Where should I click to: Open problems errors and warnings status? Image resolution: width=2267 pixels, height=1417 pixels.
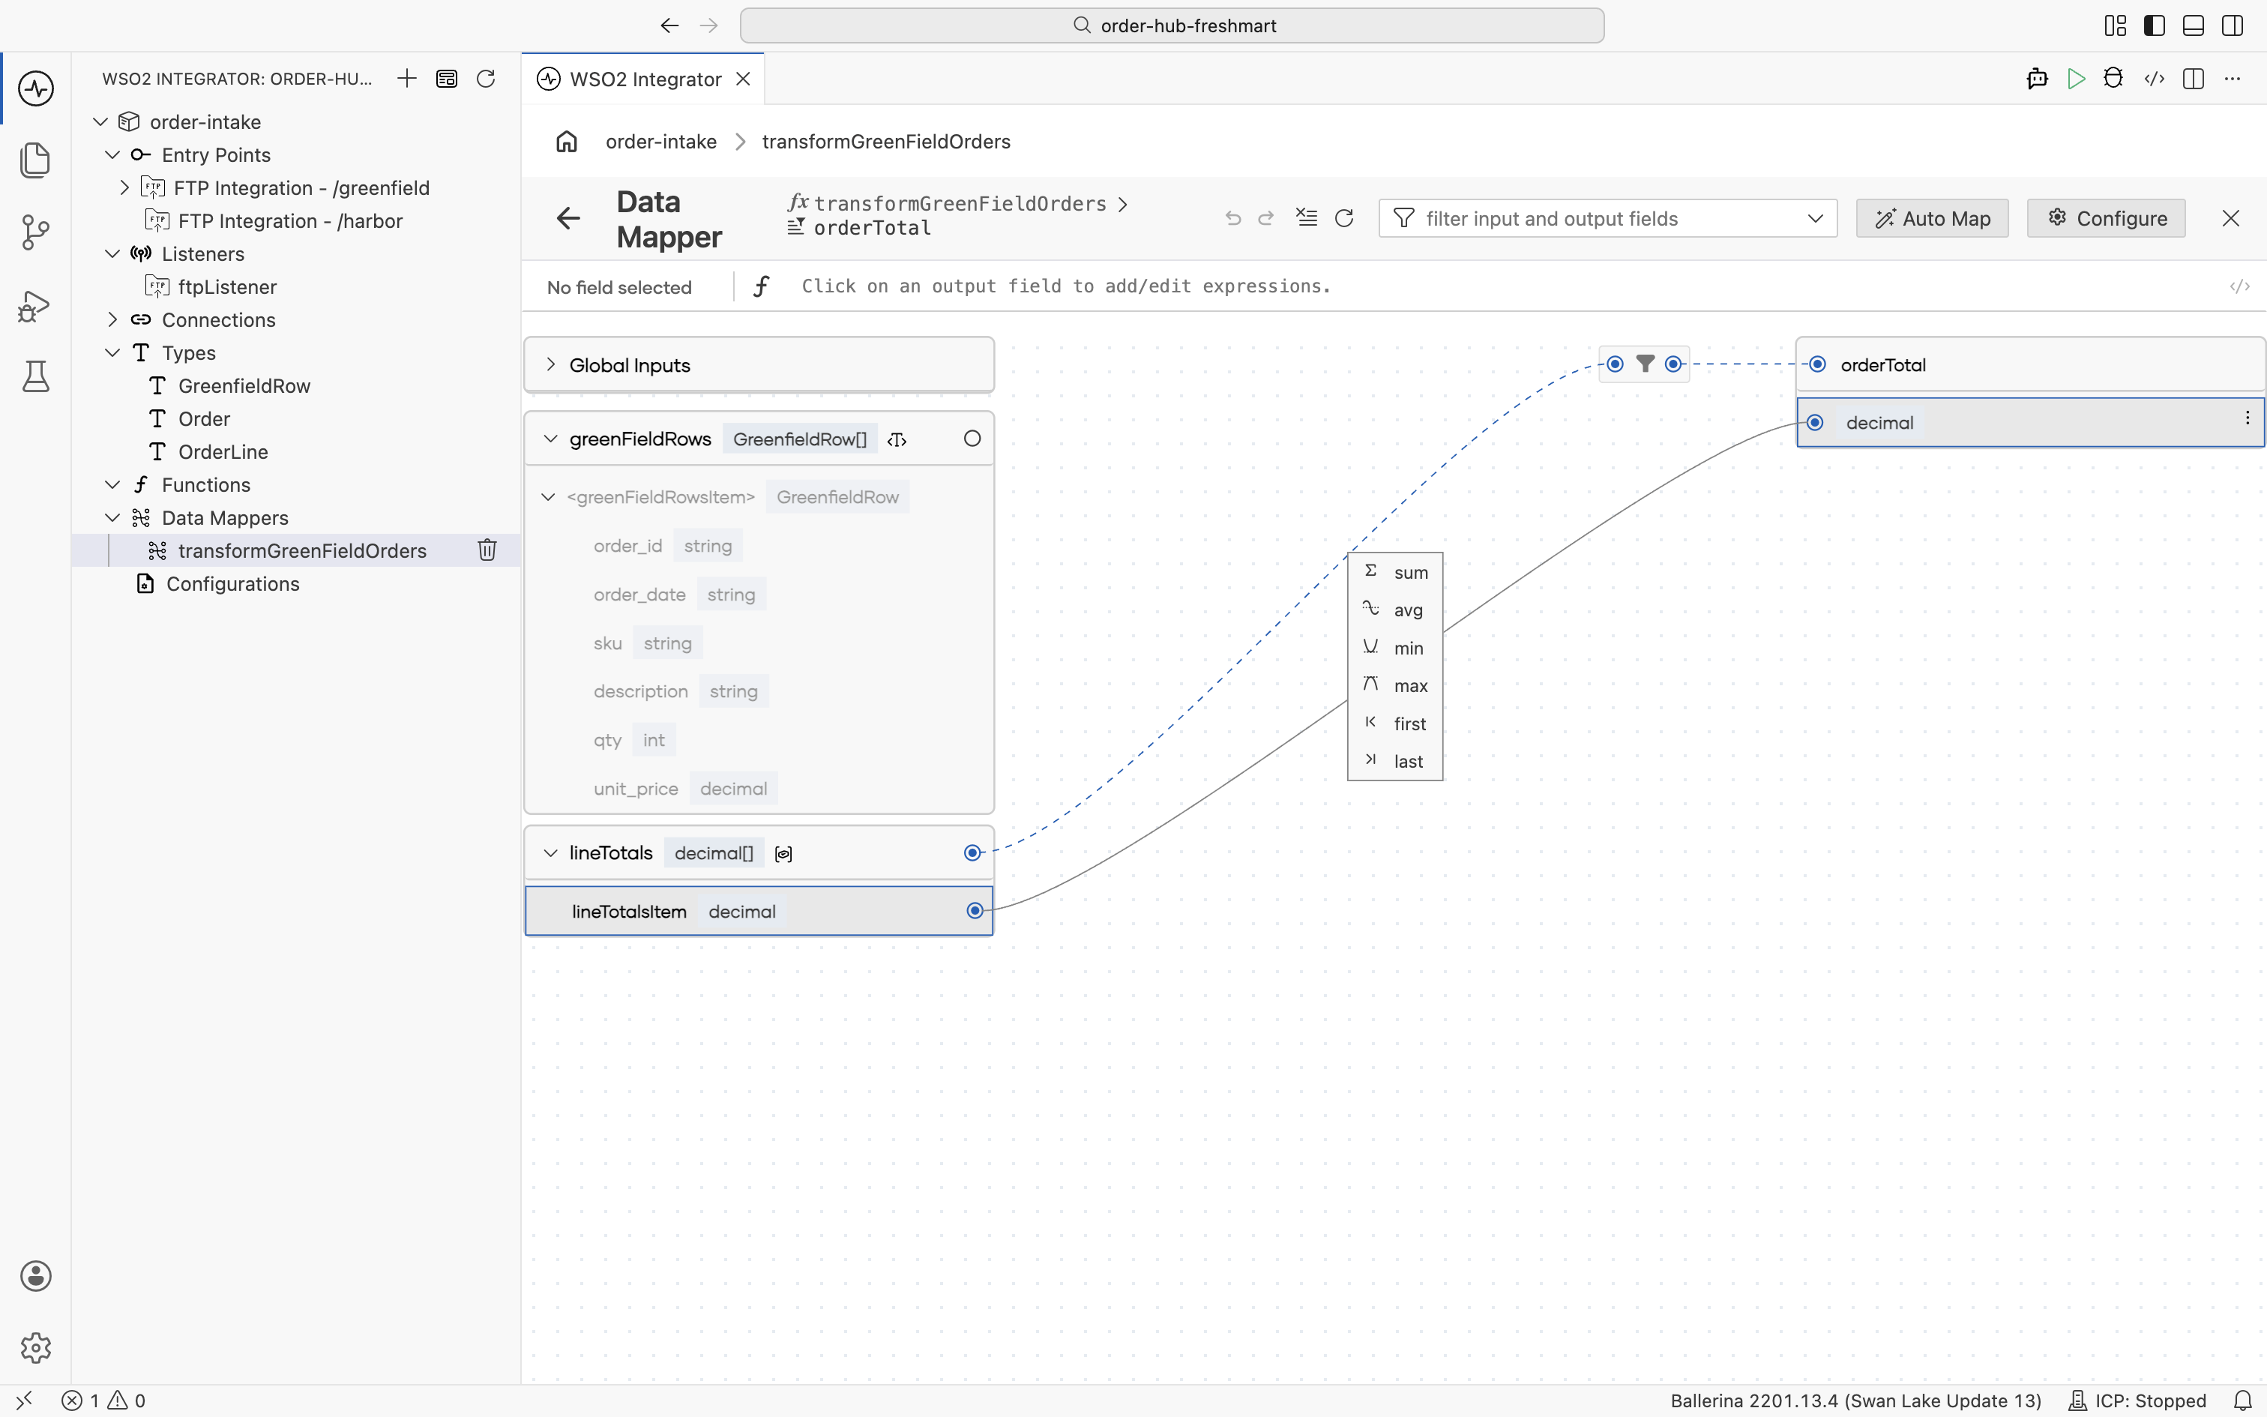(103, 1401)
